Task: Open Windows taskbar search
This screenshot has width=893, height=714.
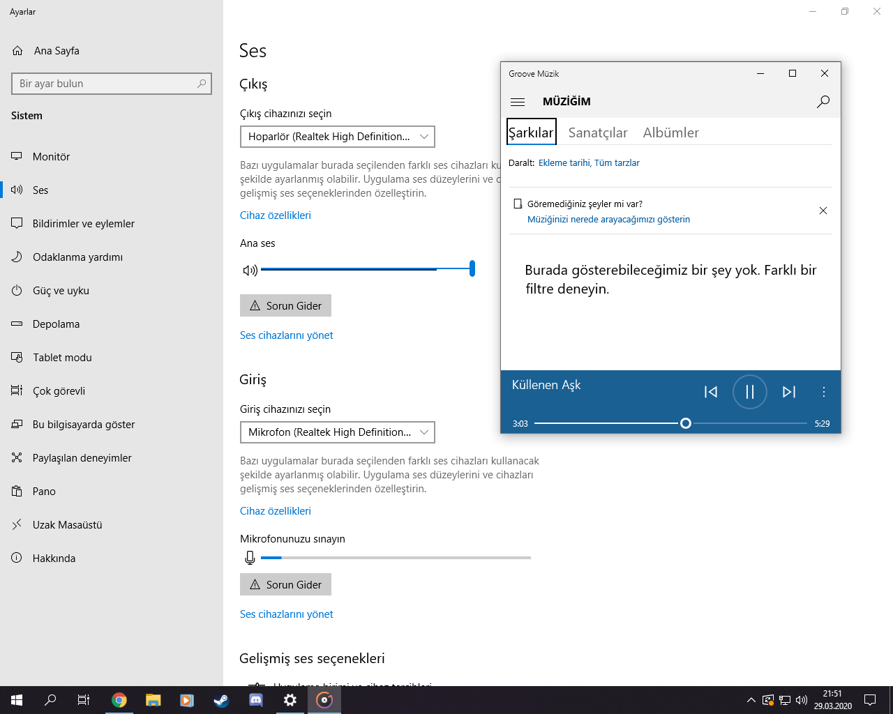Action: (x=50, y=700)
